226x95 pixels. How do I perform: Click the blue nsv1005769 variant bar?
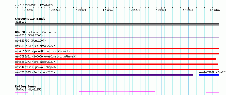[209, 75]
